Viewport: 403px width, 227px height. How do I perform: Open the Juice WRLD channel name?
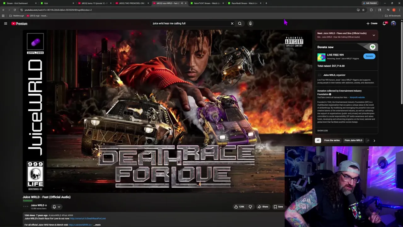pos(37,205)
